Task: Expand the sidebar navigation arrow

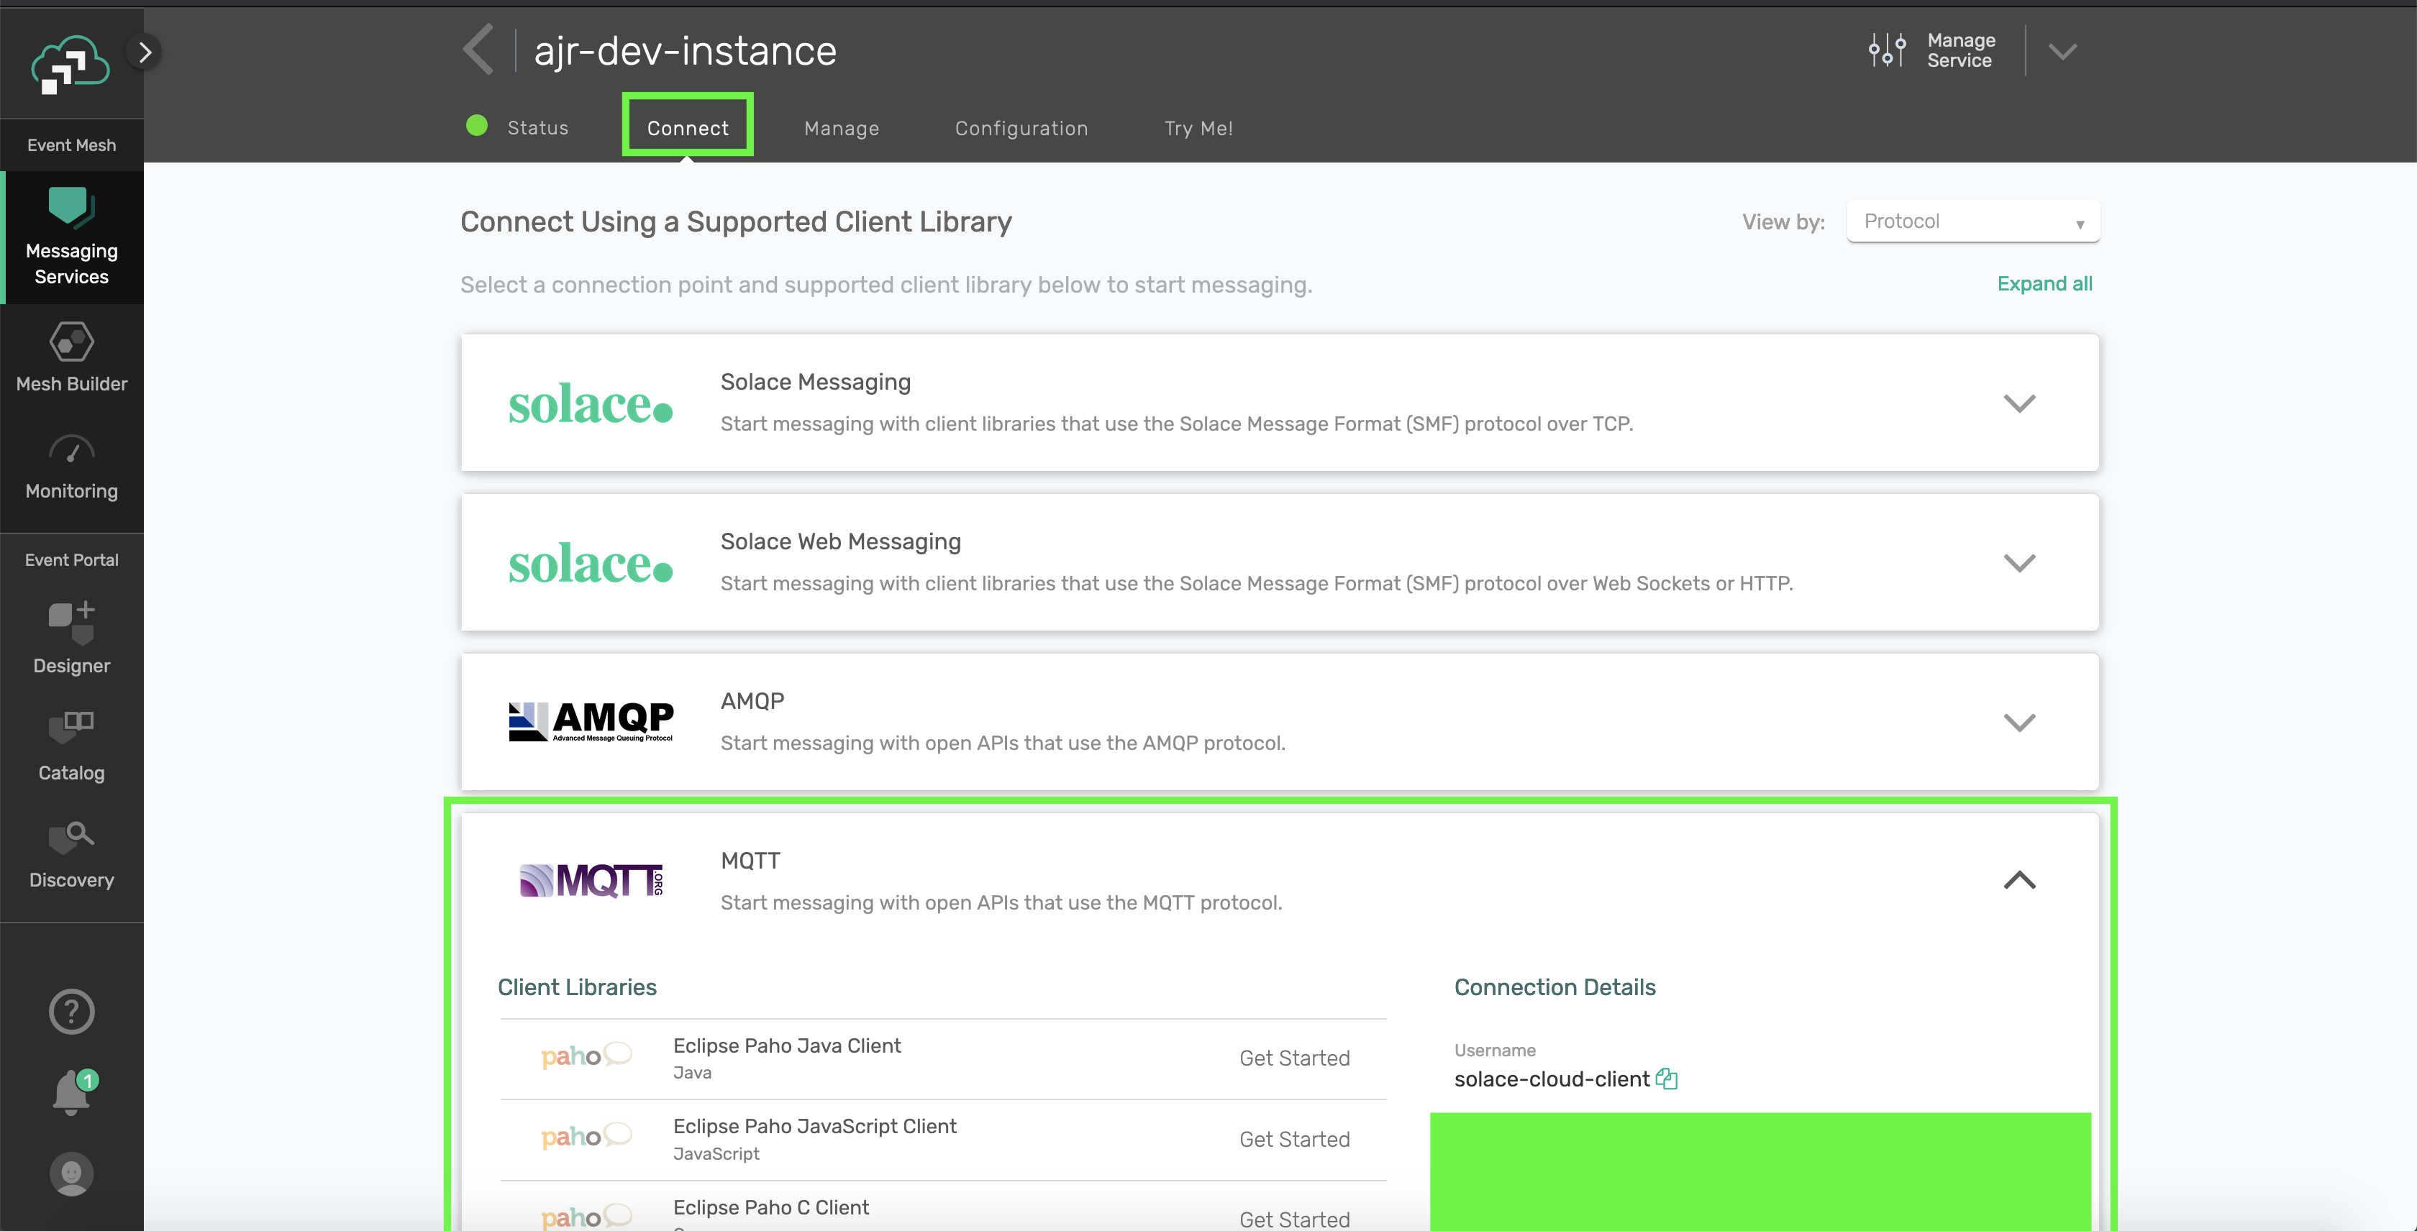Action: tap(145, 52)
